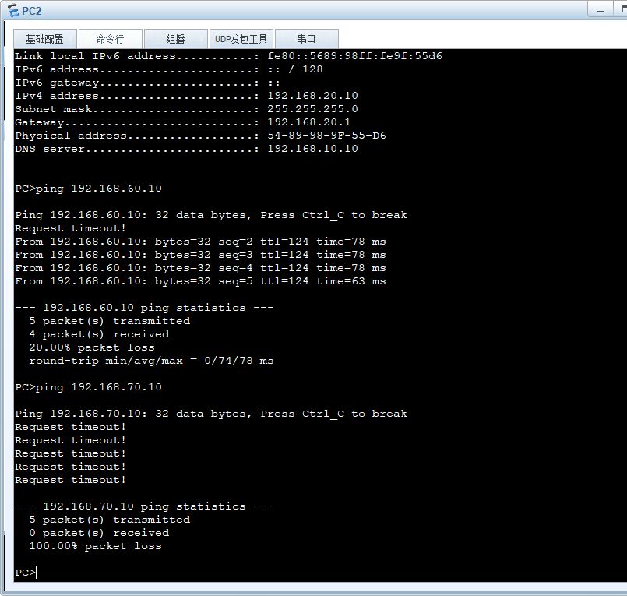Click 'Ping 192.168.60.10: 32 data bytes' line

click(211, 215)
